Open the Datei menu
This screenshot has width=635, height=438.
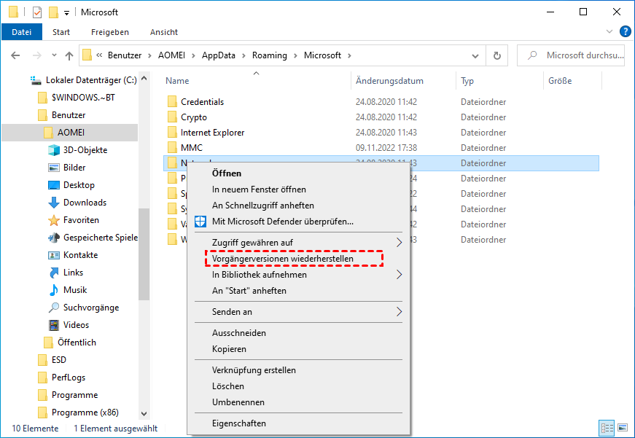(22, 32)
